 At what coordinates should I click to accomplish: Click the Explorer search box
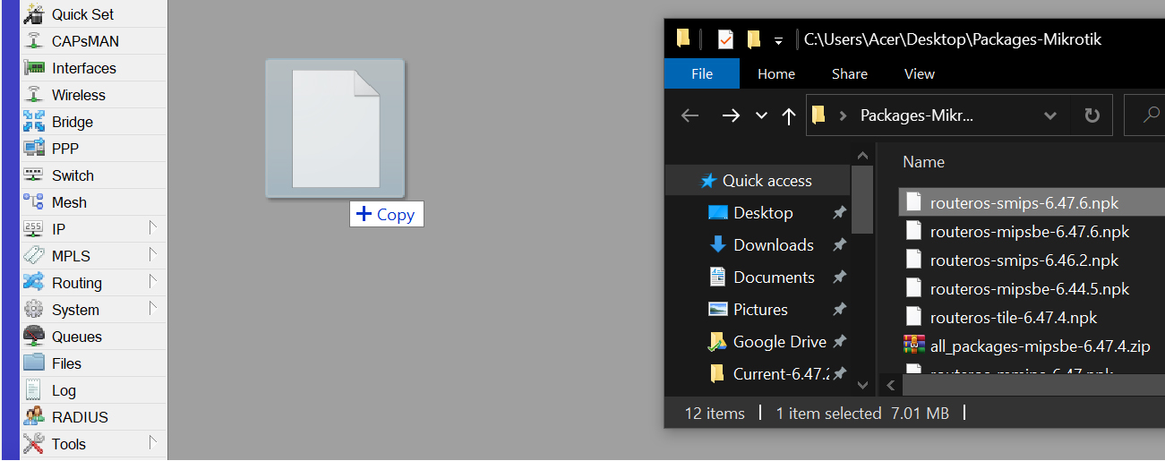(x=1144, y=115)
